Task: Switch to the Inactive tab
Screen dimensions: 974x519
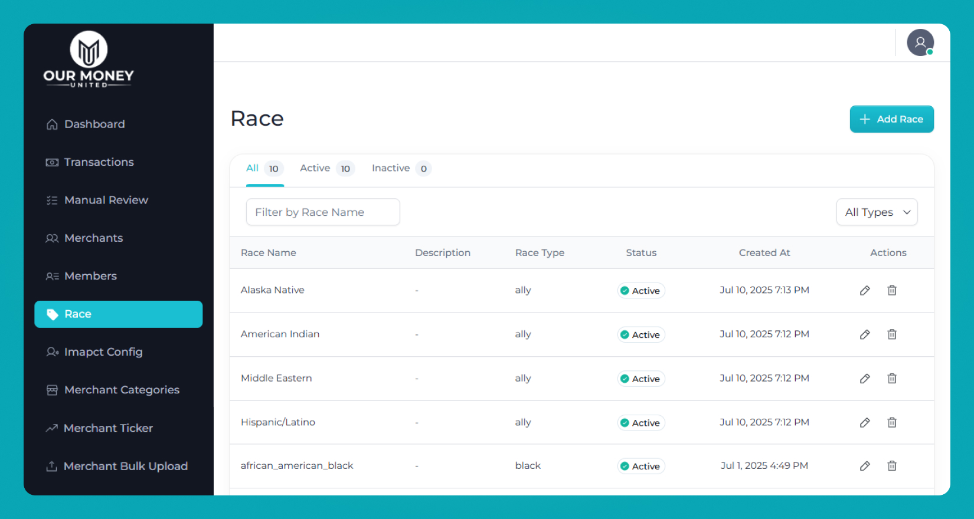Action: [x=400, y=169]
